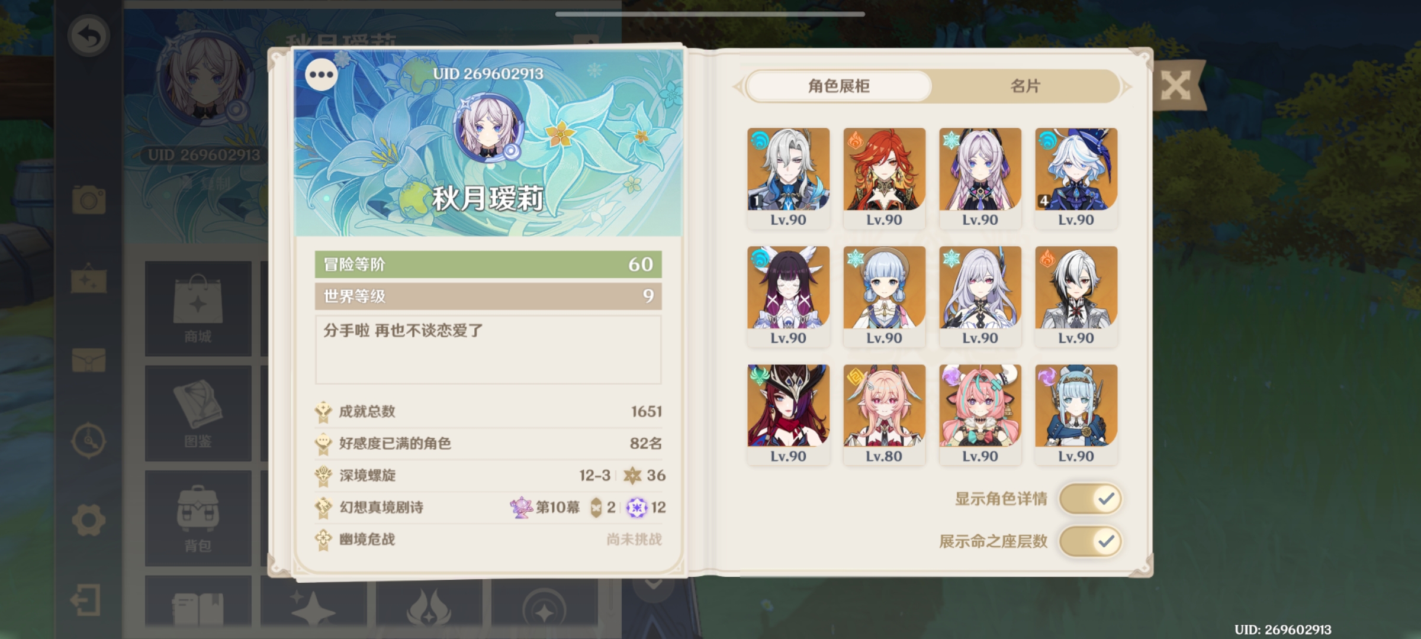Open the settings gear icon in sidebar
The width and height of the screenshot is (1421, 639).
(x=89, y=520)
